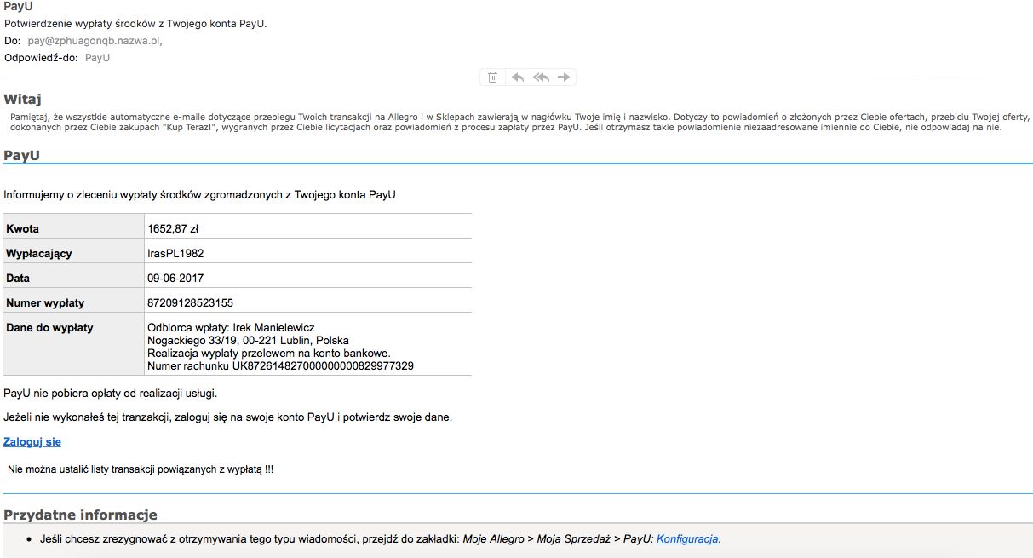Select the date 09-06-2017
Image resolution: width=1033 pixels, height=558 pixels.
pyautogui.click(x=175, y=278)
